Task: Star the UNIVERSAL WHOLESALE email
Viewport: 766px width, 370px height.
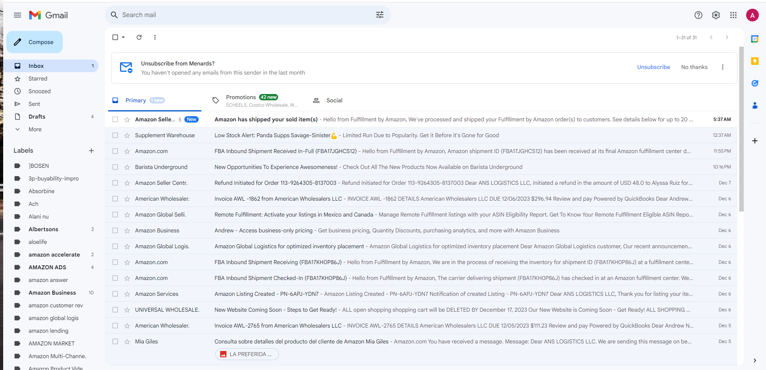Action: point(127,310)
